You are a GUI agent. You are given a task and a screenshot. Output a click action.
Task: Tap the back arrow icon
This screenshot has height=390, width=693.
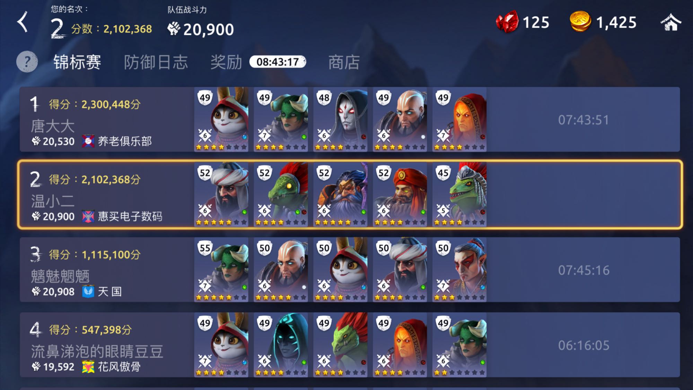click(23, 22)
